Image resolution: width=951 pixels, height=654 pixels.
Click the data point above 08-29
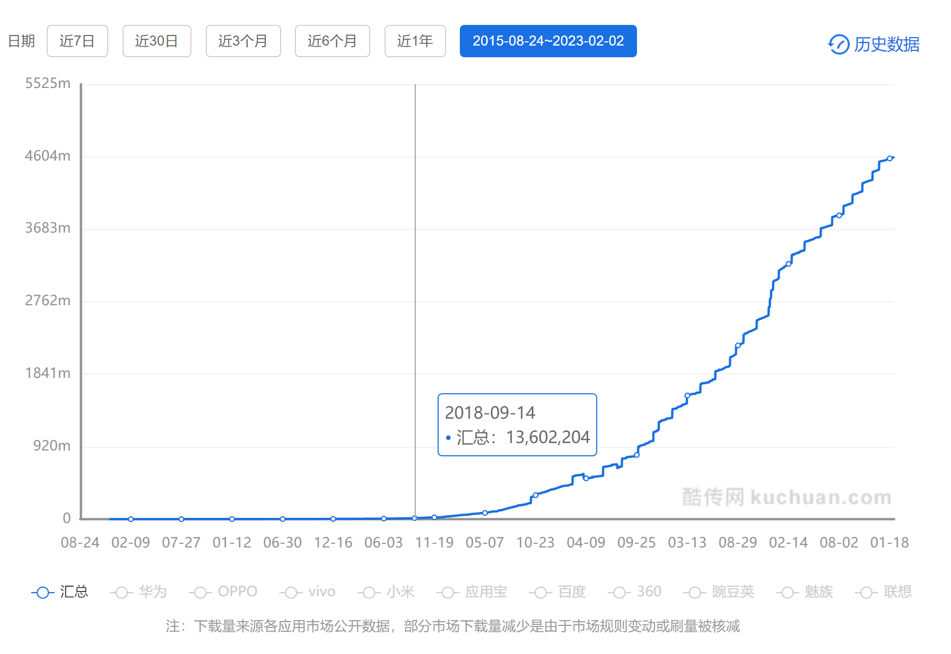pos(738,346)
